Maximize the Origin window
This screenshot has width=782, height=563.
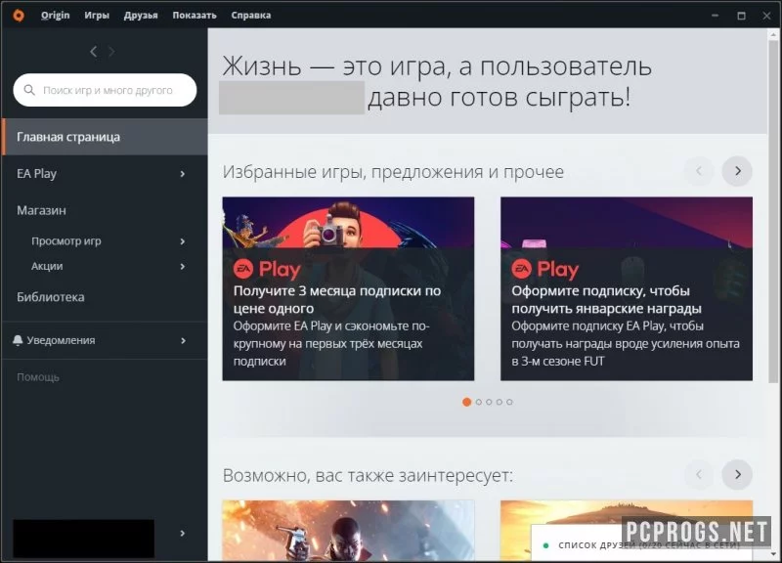742,16
